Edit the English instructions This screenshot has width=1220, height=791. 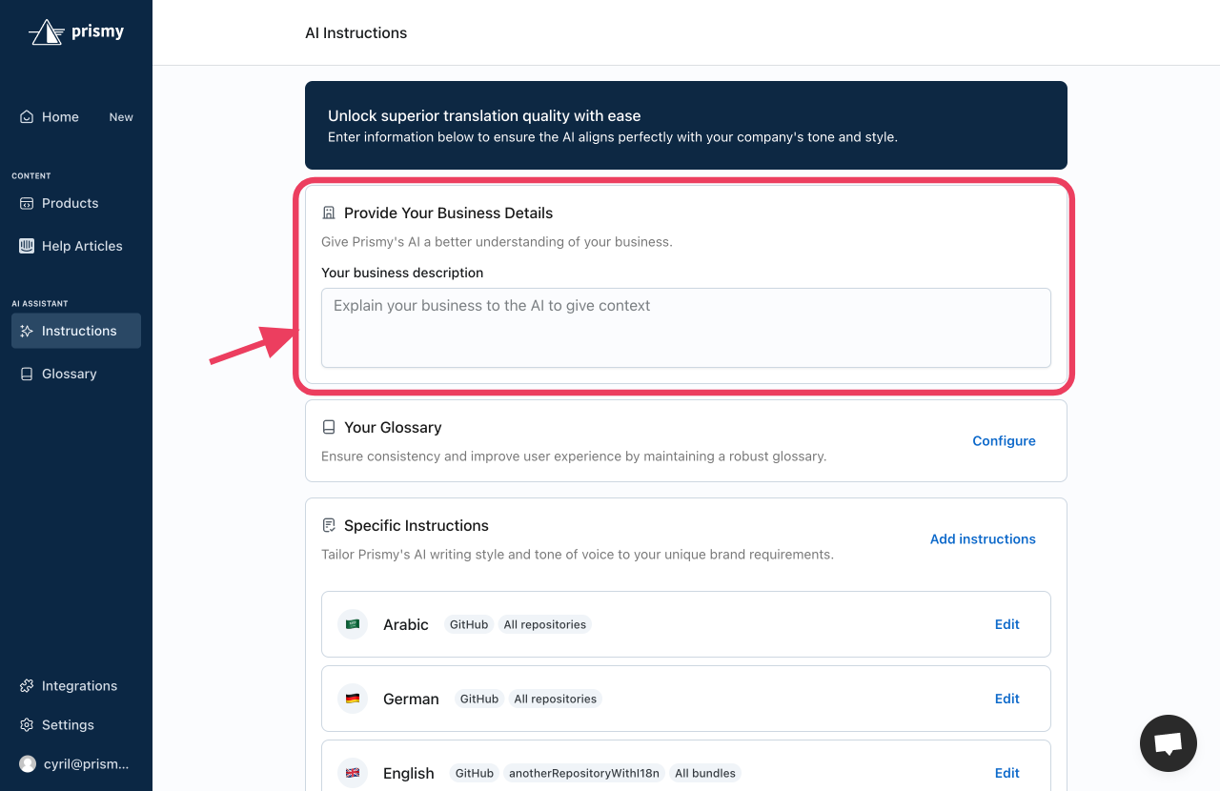coord(1007,773)
